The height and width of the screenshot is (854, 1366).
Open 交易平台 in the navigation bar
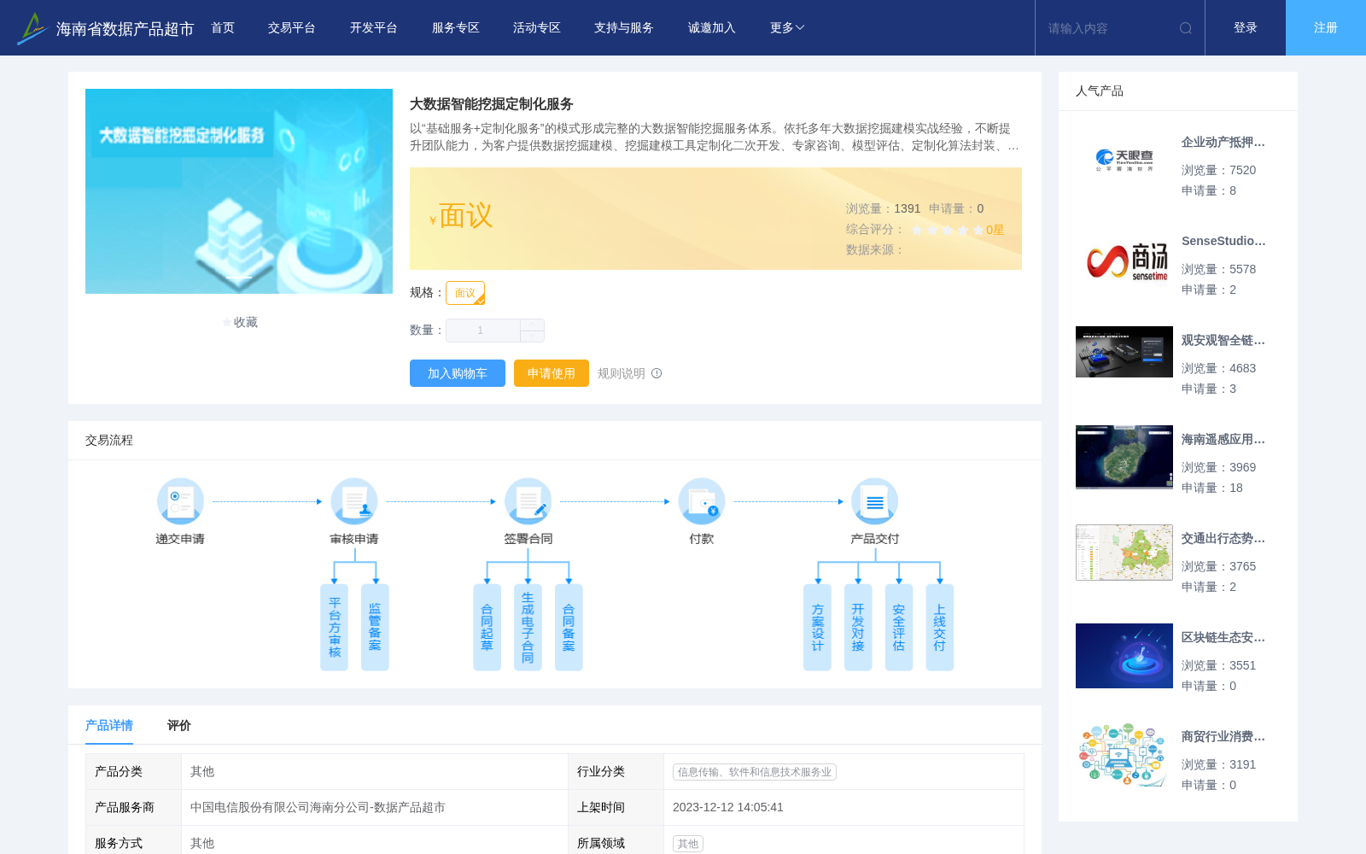point(292,28)
